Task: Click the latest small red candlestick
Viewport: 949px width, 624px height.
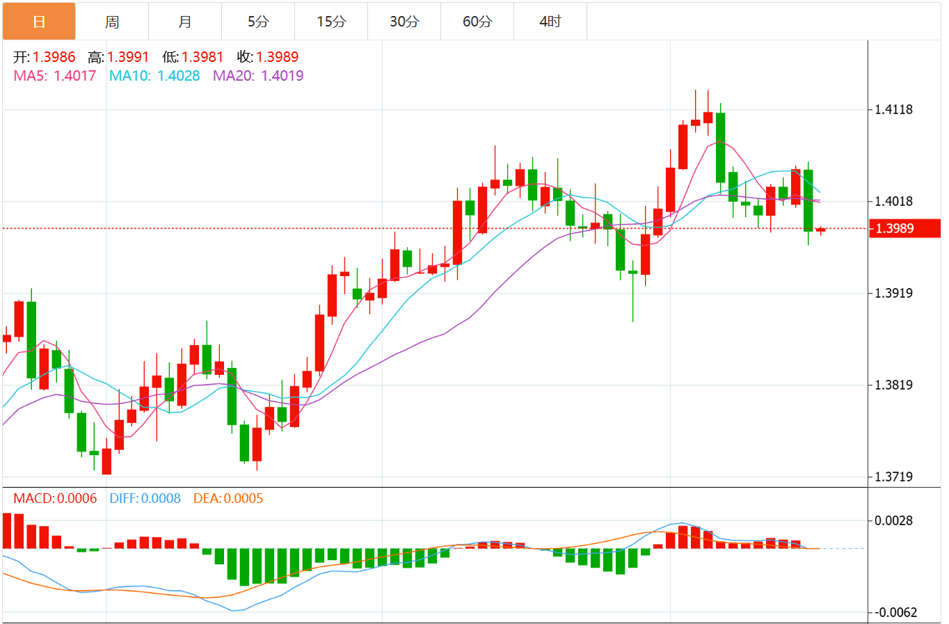Action: coord(821,230)
